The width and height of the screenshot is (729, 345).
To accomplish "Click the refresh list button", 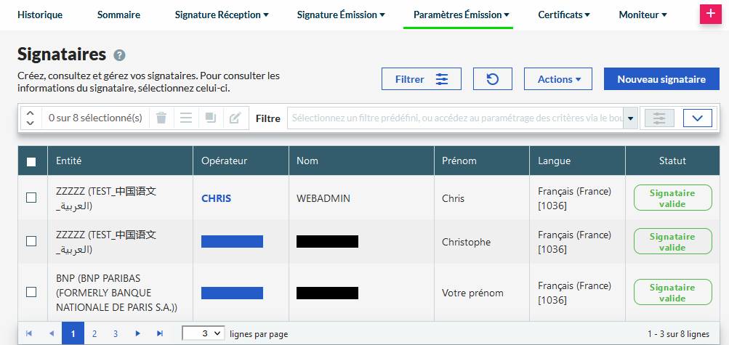I will pos(493,79).
